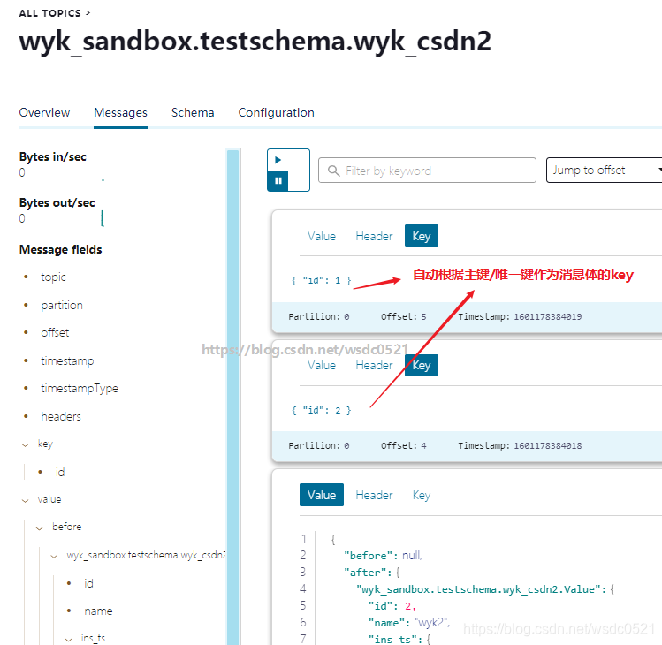Select the timestampType message field
Viewport: 662px width, 645px height.
pos(80,389)
